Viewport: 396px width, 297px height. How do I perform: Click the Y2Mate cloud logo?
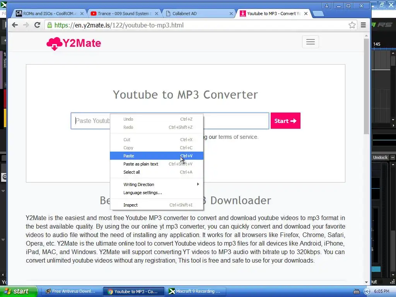point(74,43)
